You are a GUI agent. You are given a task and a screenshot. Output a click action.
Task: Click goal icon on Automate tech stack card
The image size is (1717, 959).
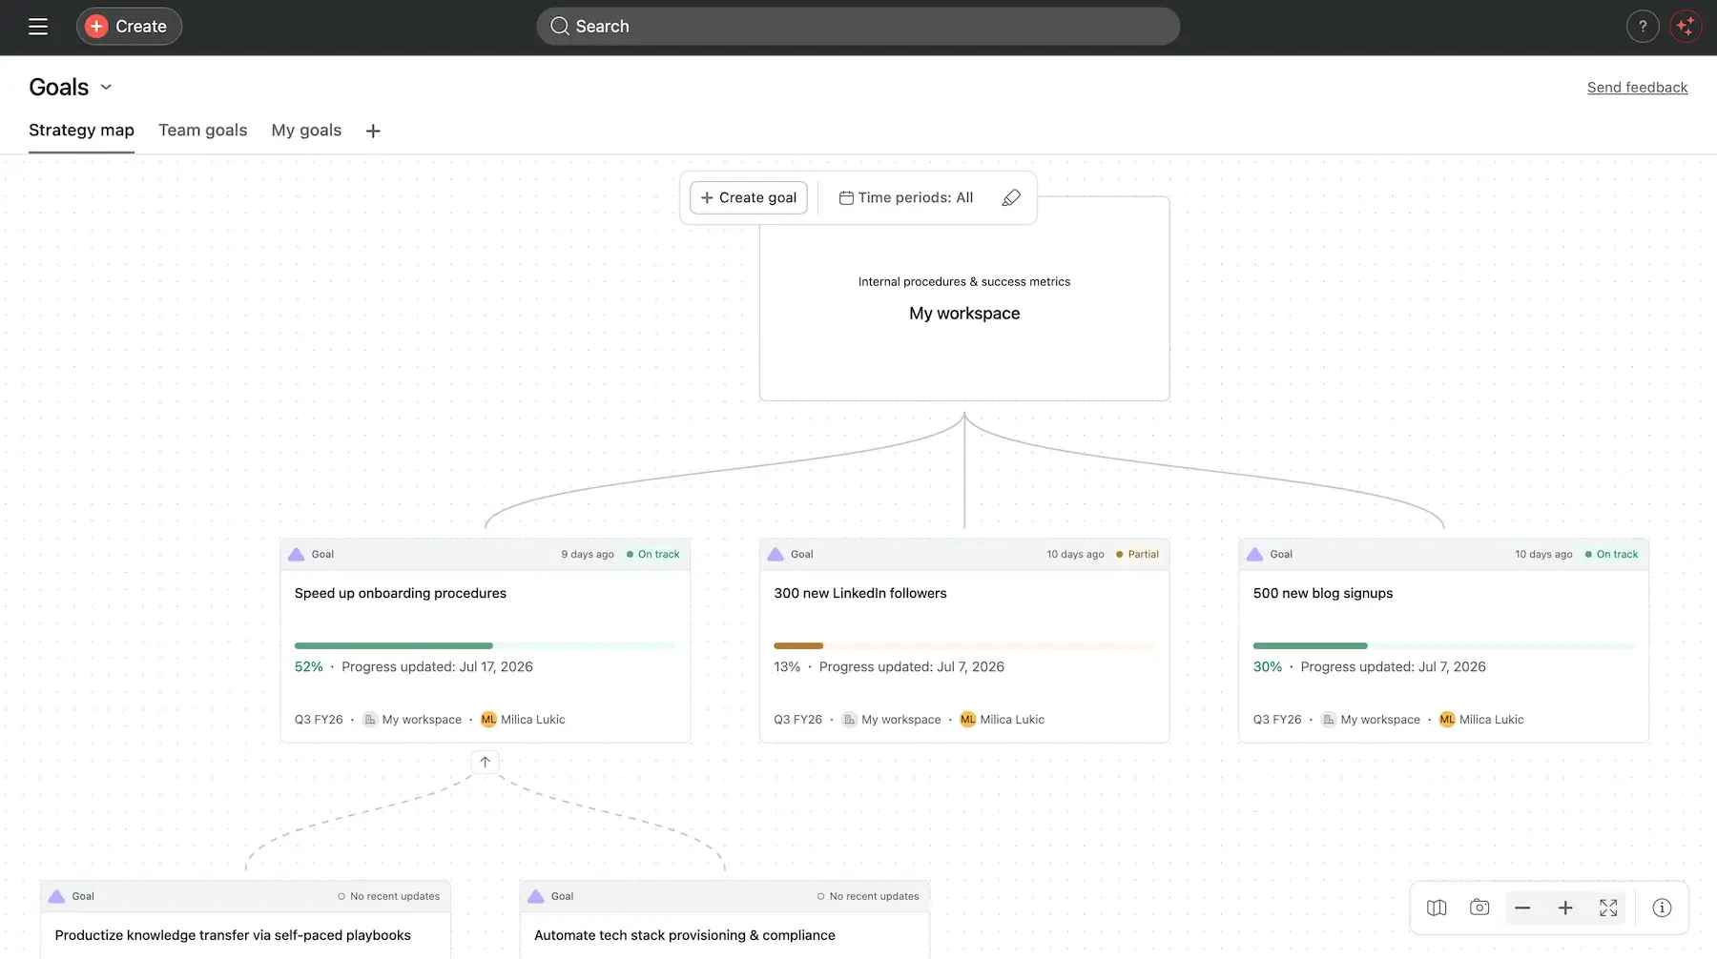click(x=536, y=896)
